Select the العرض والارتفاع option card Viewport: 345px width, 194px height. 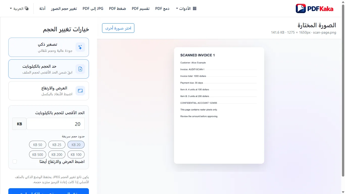pos(48,91)
